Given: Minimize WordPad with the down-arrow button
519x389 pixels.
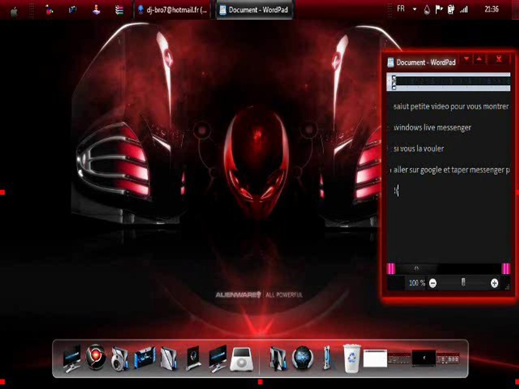Looking at the screenshot, I should pos(467,59).
